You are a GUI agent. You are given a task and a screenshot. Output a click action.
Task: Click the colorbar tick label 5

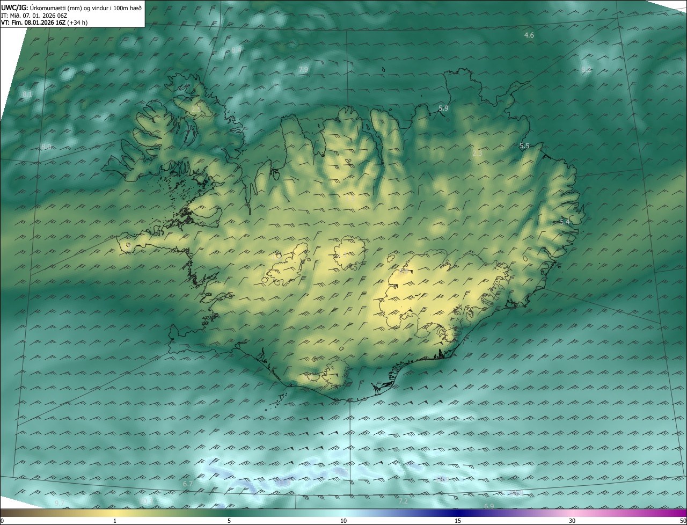[229, 521]
